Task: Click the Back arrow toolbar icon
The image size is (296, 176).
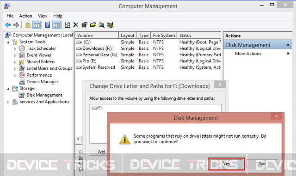Action: click(x=8, y=25)
